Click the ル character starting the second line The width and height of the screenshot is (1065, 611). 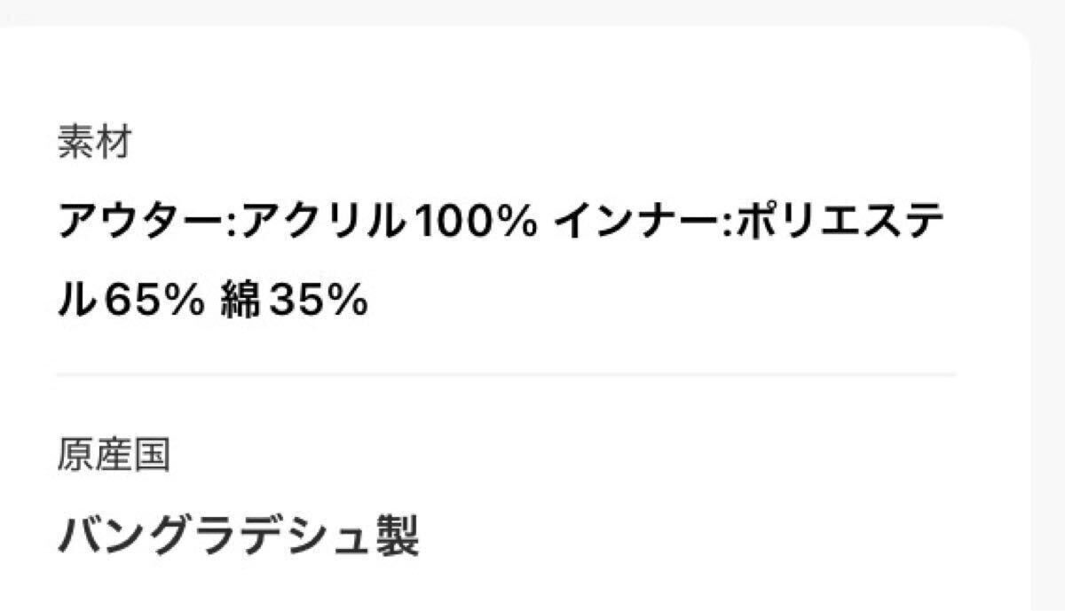click(76, 302)
